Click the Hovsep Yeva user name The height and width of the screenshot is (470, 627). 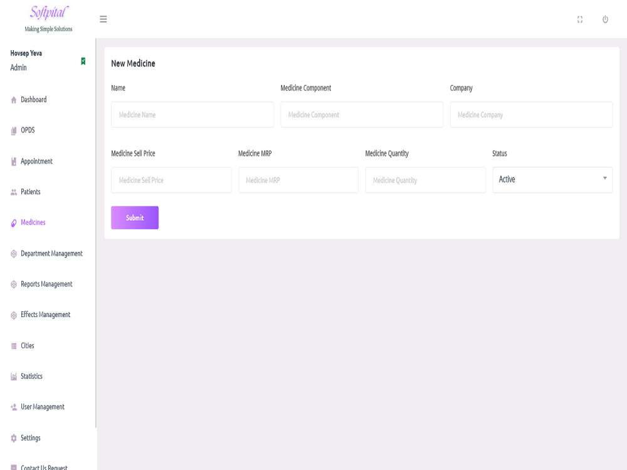pos(26,53)
